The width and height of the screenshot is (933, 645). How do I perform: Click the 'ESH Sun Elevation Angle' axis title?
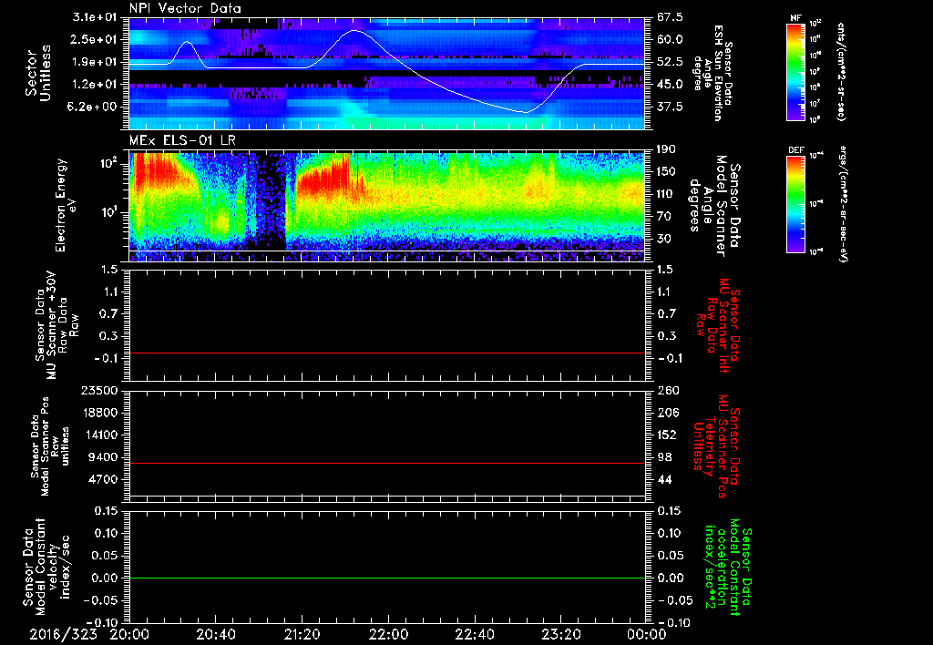coord(713,73)
